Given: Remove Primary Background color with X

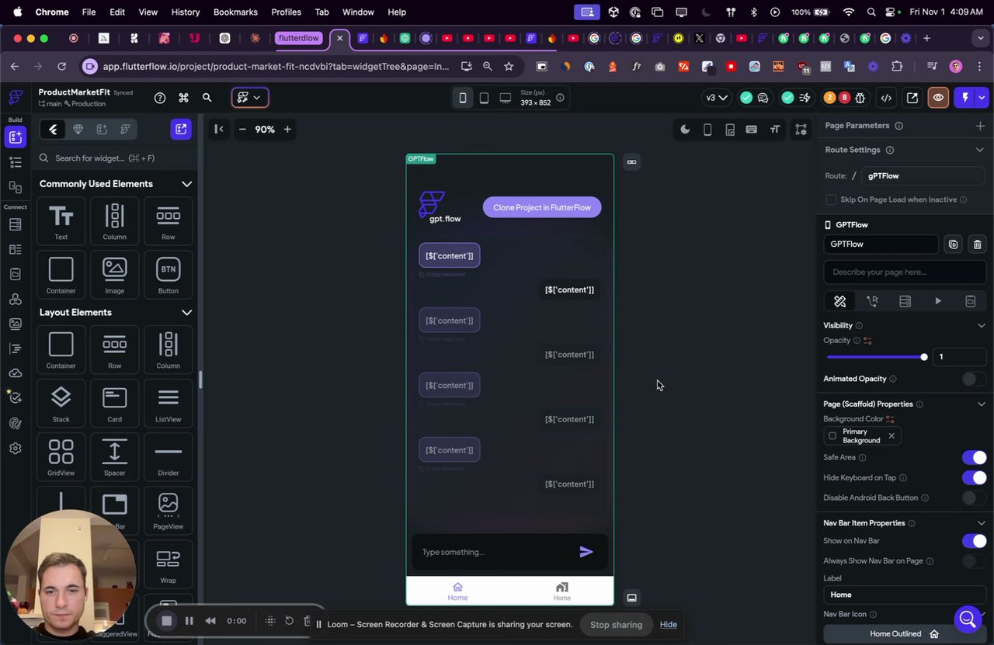Looking at the screenshot, I should [x=891, y=436].
